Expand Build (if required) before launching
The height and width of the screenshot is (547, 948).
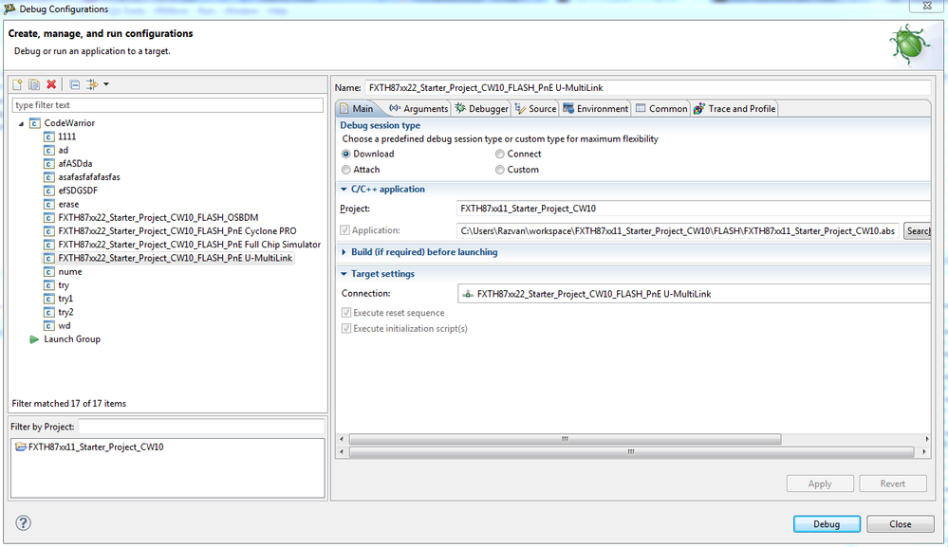coord(344,252)
